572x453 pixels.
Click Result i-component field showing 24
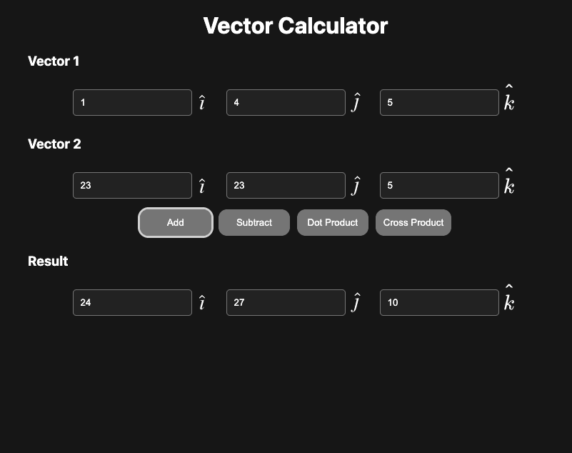[132, 302]
